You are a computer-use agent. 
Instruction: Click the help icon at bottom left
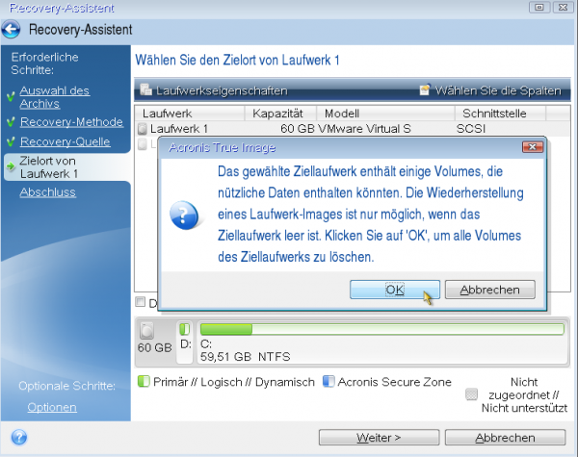point(19,437)
